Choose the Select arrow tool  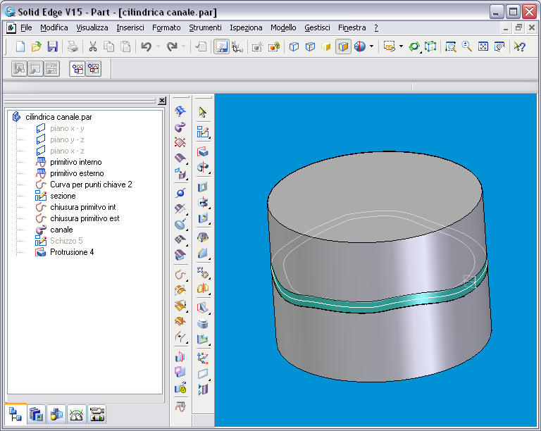pos(203,112)
